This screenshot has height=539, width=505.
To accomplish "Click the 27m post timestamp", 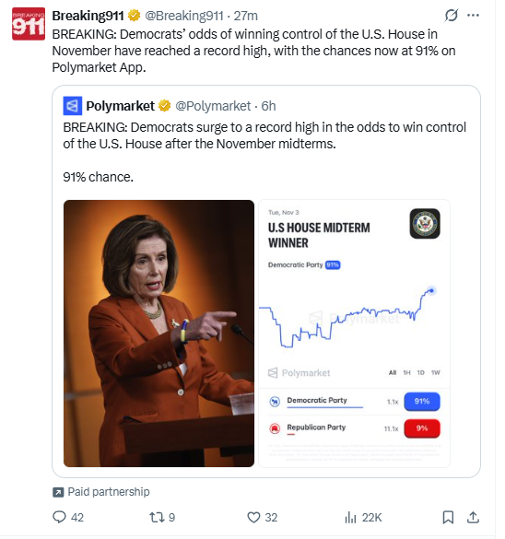I will coord(245,16).
